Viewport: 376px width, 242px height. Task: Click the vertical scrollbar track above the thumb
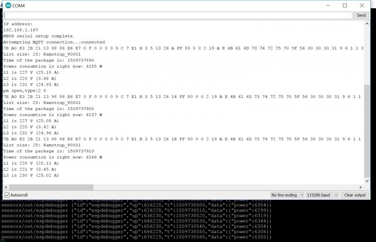point(367,56)
